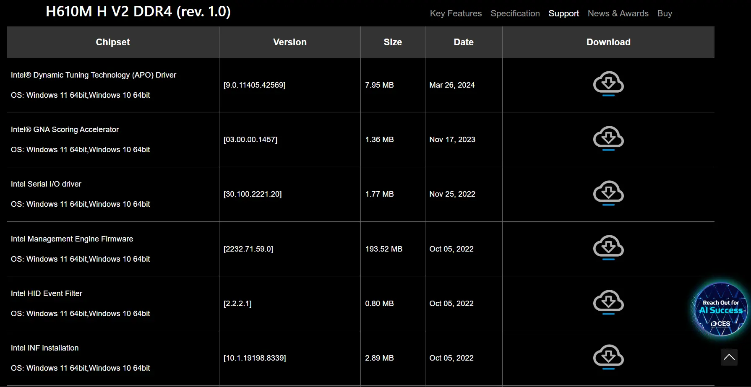Select Intel HID Event Filter name

pos(47,293)
